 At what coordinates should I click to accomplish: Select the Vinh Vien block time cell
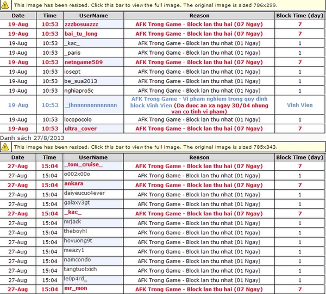[x=299, y=105]
